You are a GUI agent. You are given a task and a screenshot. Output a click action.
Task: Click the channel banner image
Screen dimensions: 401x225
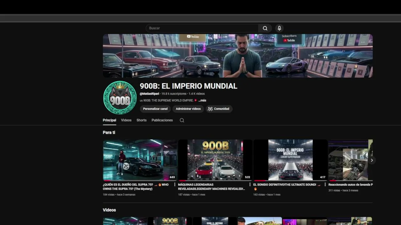coord(238,56)
